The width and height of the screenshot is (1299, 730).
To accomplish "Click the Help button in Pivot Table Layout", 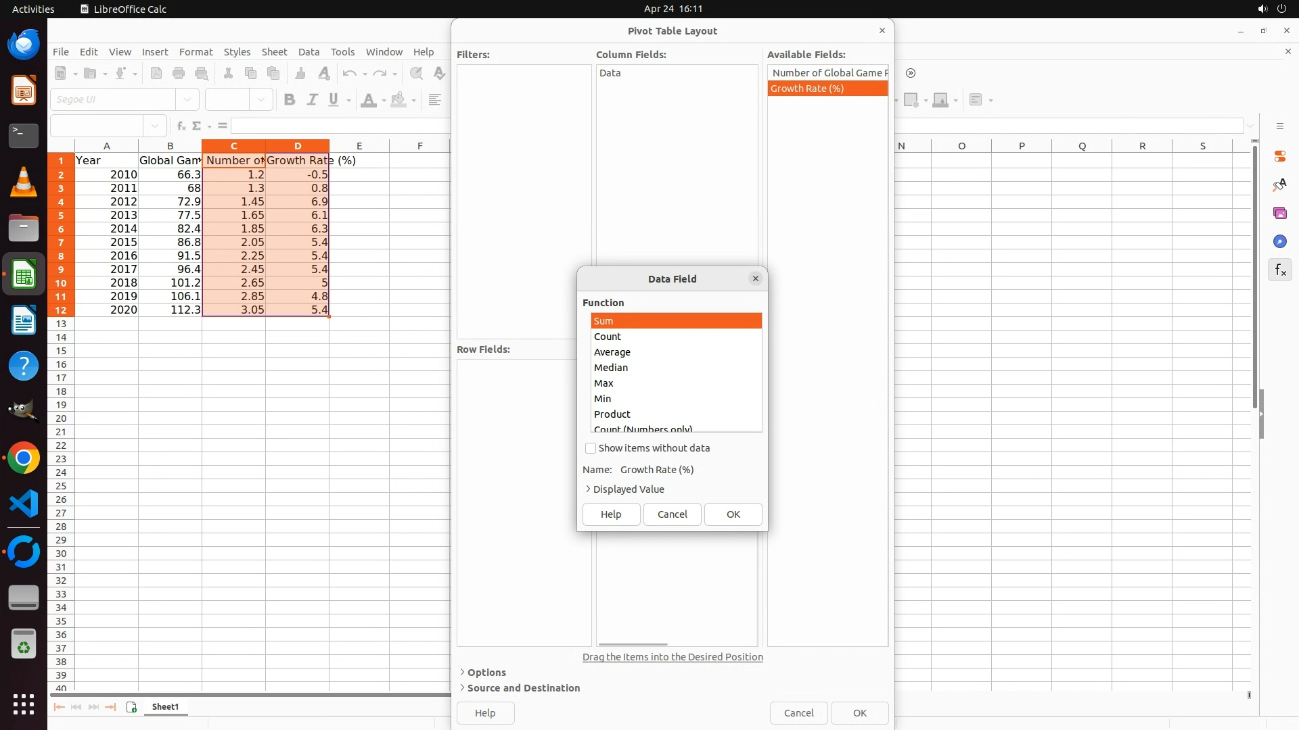I will [485, 713].
